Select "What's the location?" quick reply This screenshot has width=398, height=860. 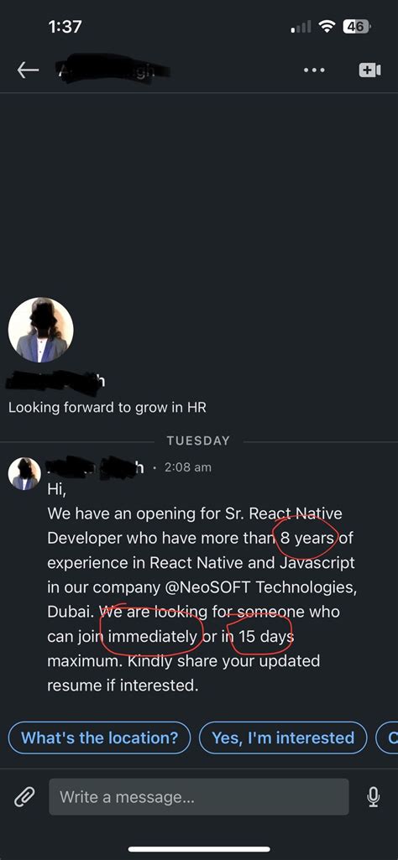pyautogui.click(x=99, y=738)
